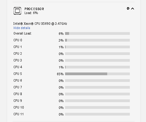Select the CPU 11 row label
The width and height of the screenshot is (146, 122).
19,114
